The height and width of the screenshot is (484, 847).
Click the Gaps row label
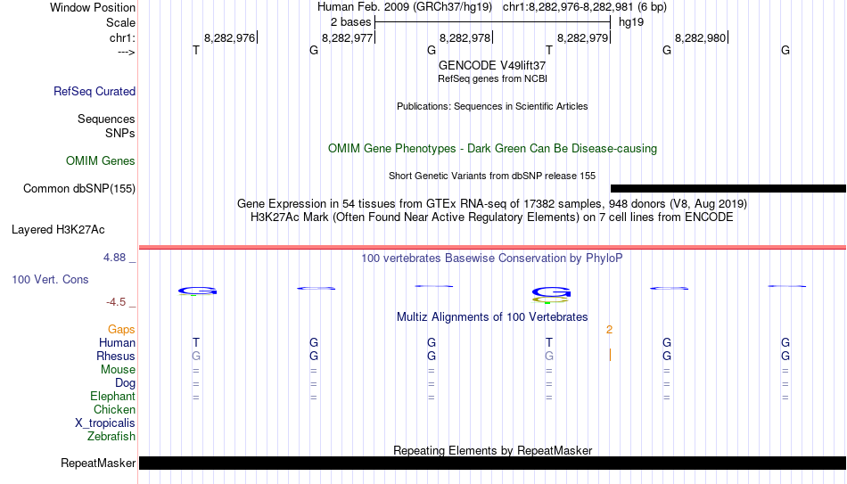tap(121, 330)
